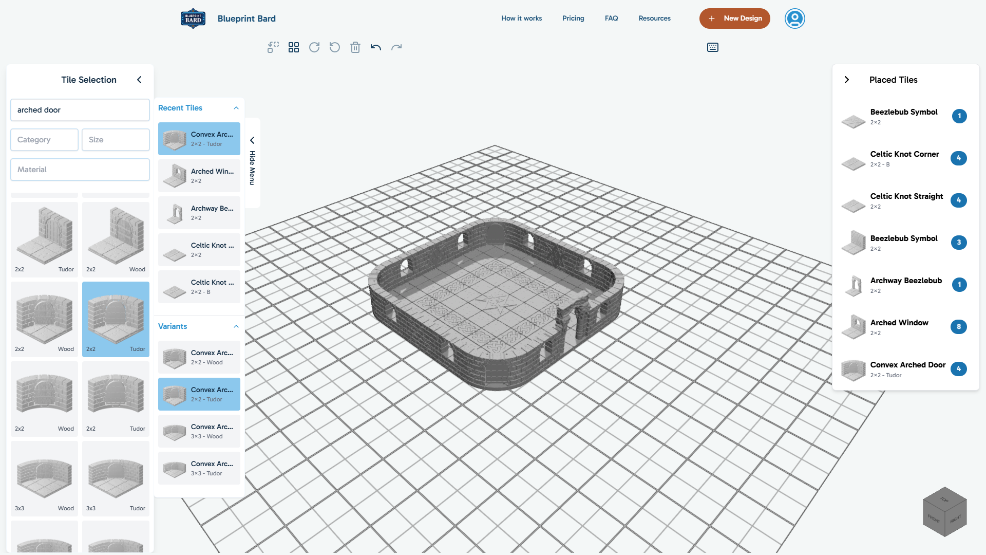Open the keyboard shortcuts icon

[713, 47]
